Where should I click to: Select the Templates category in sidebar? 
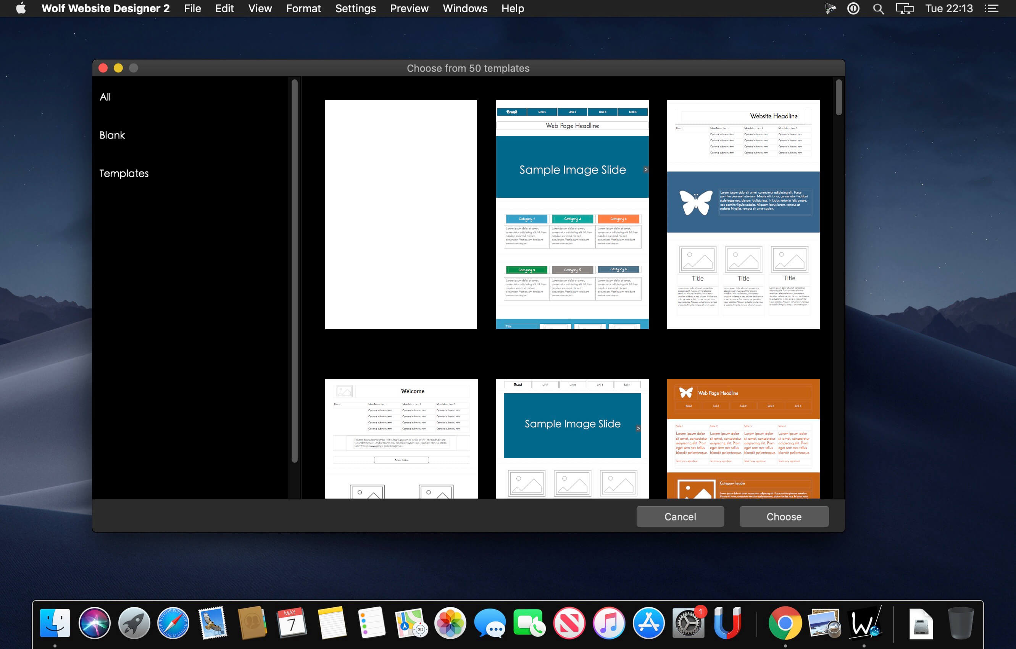tap(124, 173)
